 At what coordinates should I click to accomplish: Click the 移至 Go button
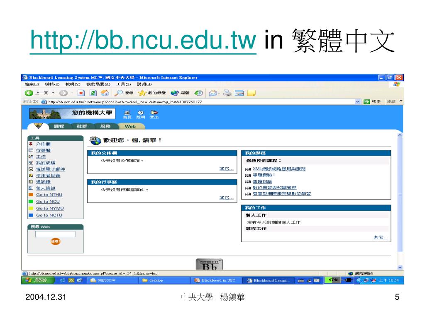pyautogui.click(x=372, y=102)
